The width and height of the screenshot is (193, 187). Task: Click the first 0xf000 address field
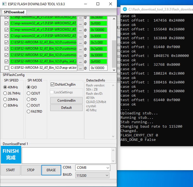click(98, 23)
